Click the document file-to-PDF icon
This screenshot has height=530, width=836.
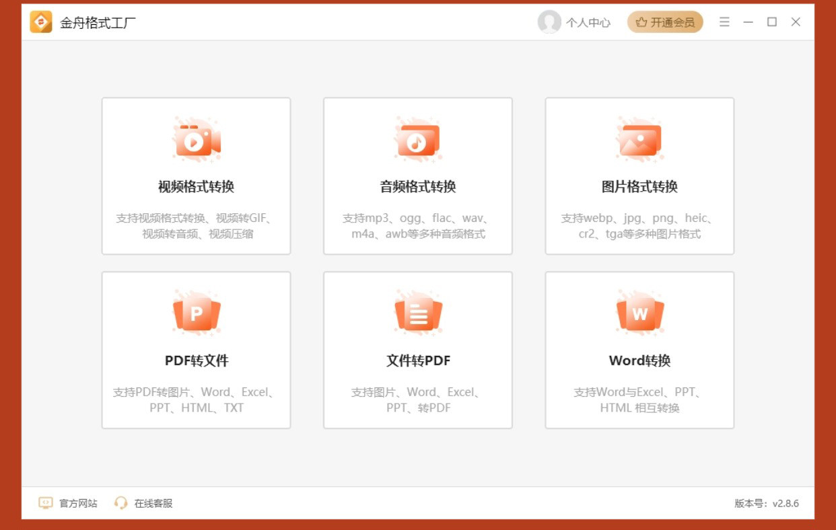[418, 313]
